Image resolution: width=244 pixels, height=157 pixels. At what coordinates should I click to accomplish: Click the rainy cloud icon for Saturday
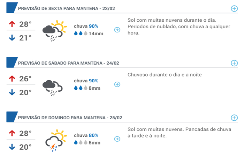click(x=52, y=88)
